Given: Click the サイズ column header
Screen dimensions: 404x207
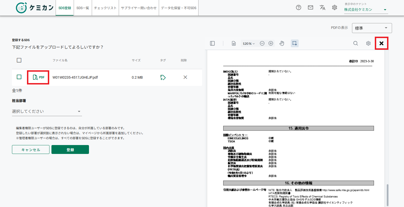Looking at the screenshot, I should click(136, 60).
